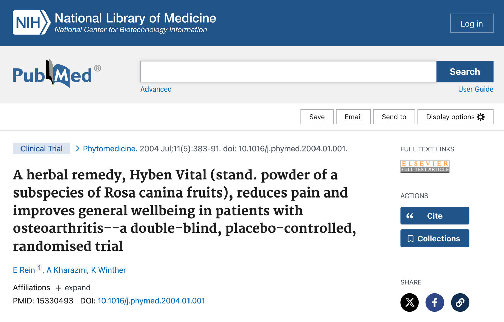Image resolution: width=504 pixels, height=322 pixels.
Task: Click the Cite button
Action: pyautogui.click(x=434, y=216)
